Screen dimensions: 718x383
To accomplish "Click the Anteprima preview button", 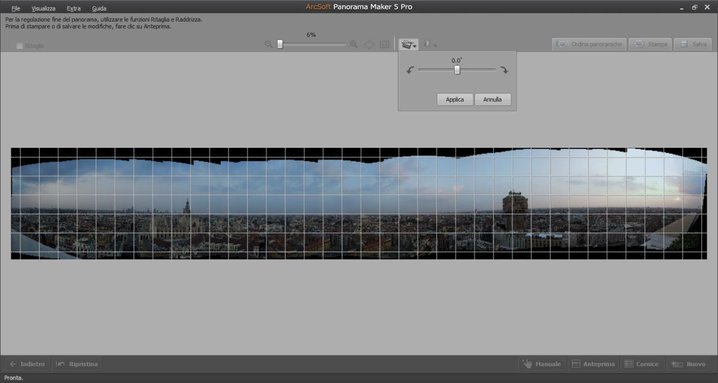I will coord(592,364).
